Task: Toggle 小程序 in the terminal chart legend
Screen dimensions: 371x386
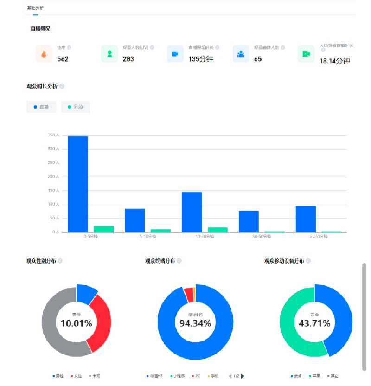Action: click(179, 376)
